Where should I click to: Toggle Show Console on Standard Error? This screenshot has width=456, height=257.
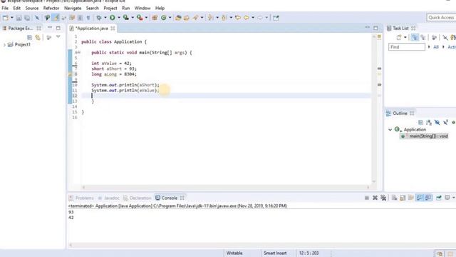click(427, 198)
